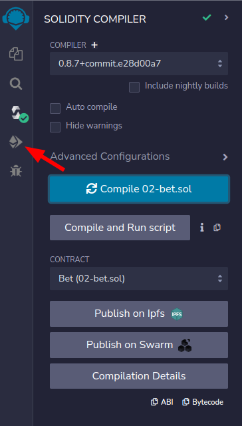Copy ABI to clipboard
242x426 pixels.
click(162, 402)
